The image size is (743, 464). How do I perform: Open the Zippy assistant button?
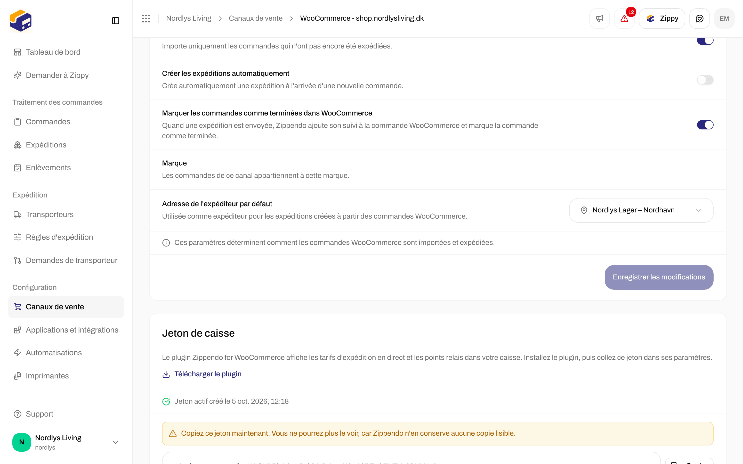662,18
